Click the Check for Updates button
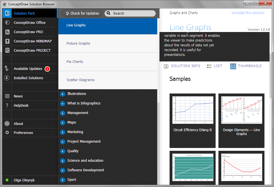The height and width of the screenshot is (187, 274). 82,13
